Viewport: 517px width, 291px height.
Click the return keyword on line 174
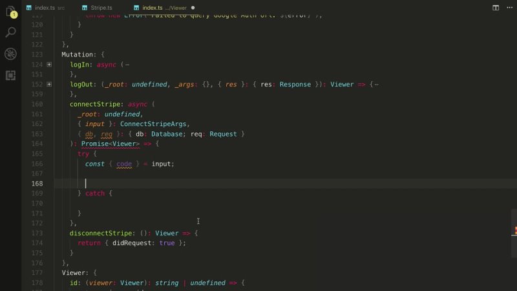click(89, 243)
